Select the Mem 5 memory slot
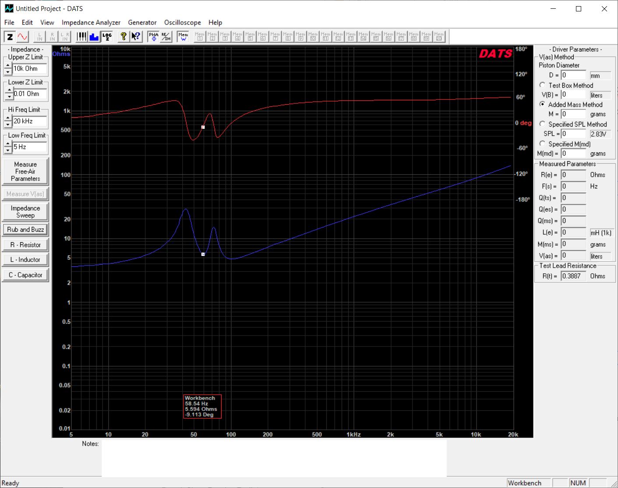 click(250, 37)
